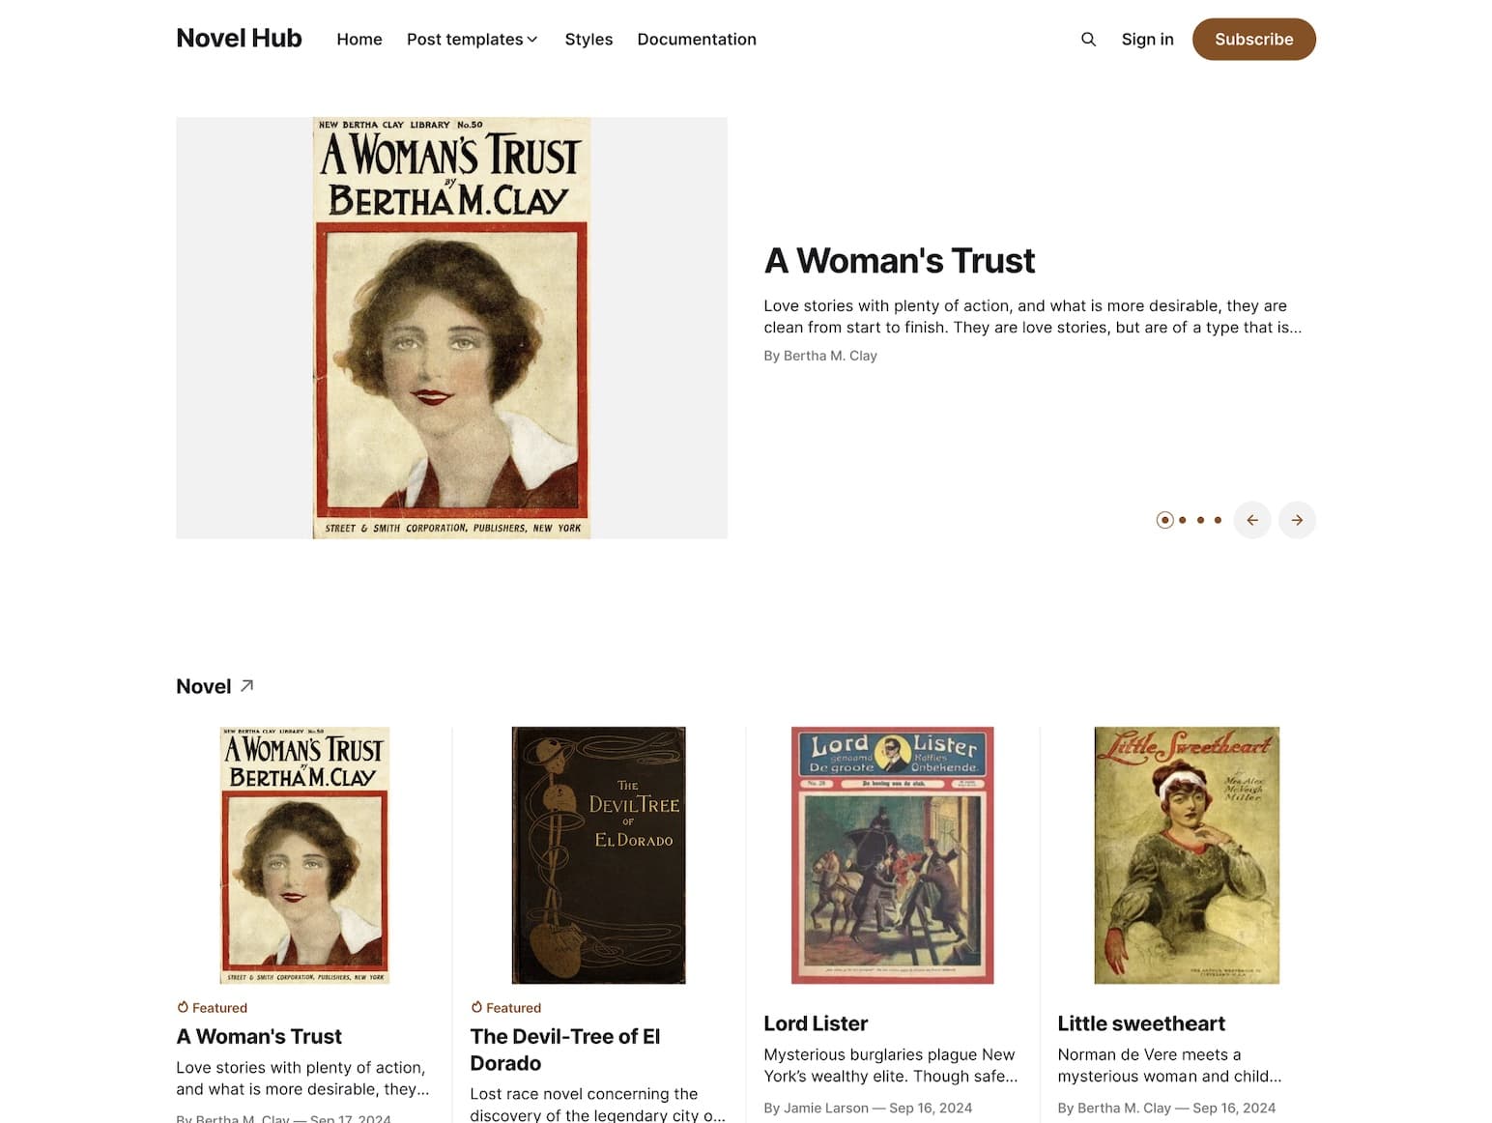Open Documentation menu item
Image resolution: width=1492 pixels, height=1123 pixels.
697,40
